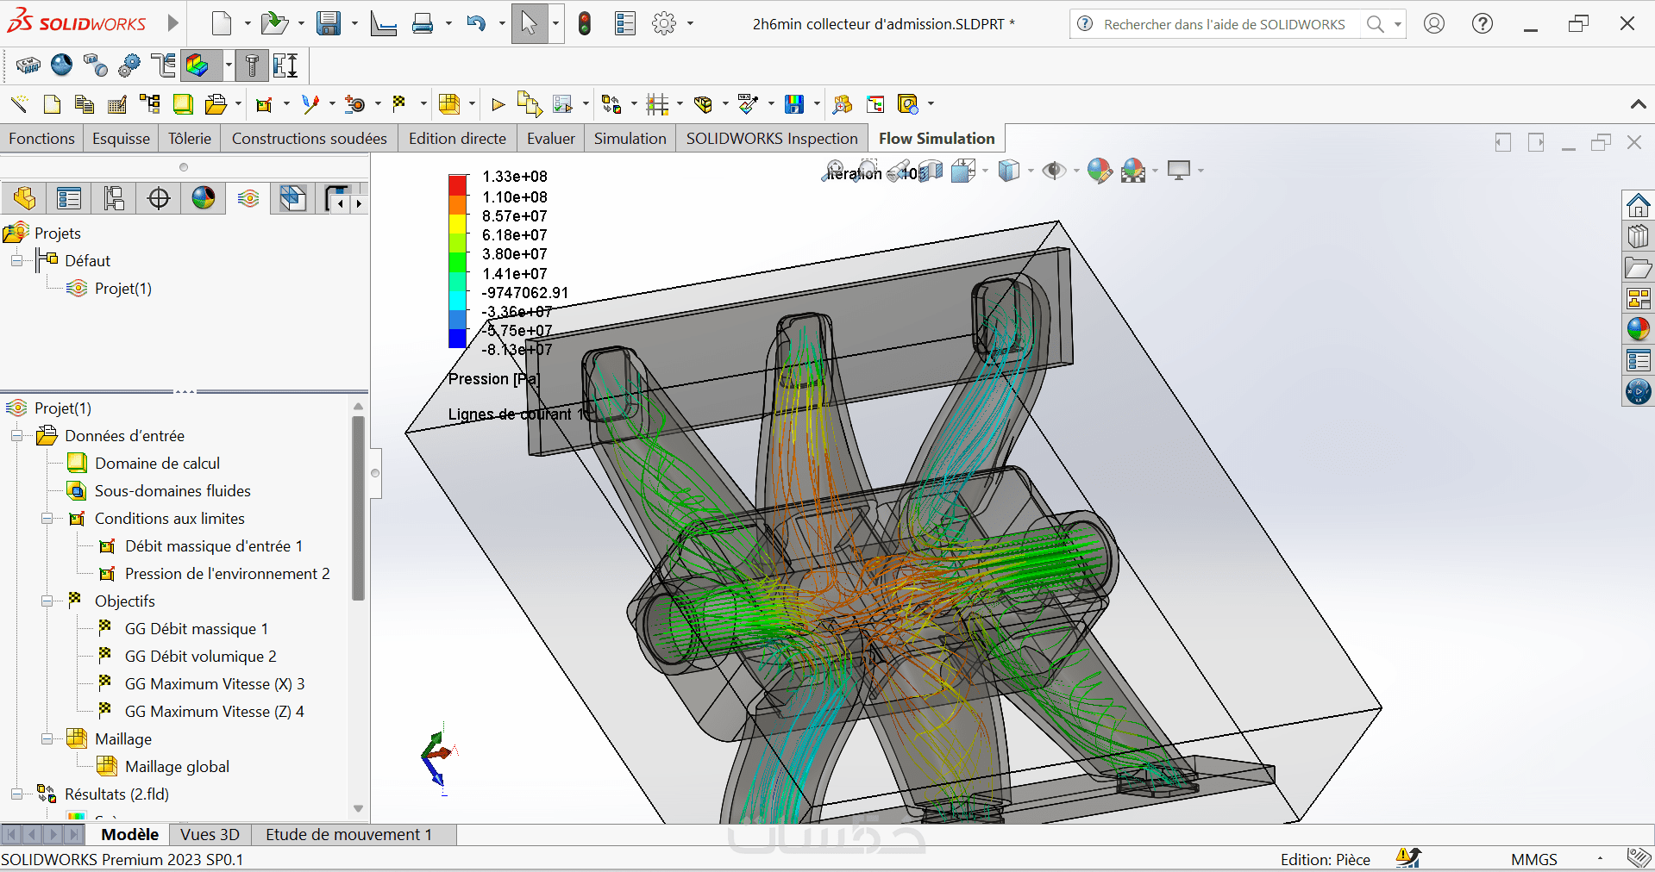
Task: Open SOLIDWORKS options gear
Action: [x=664, y=23]
